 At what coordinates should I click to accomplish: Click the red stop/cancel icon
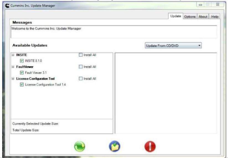150,147
